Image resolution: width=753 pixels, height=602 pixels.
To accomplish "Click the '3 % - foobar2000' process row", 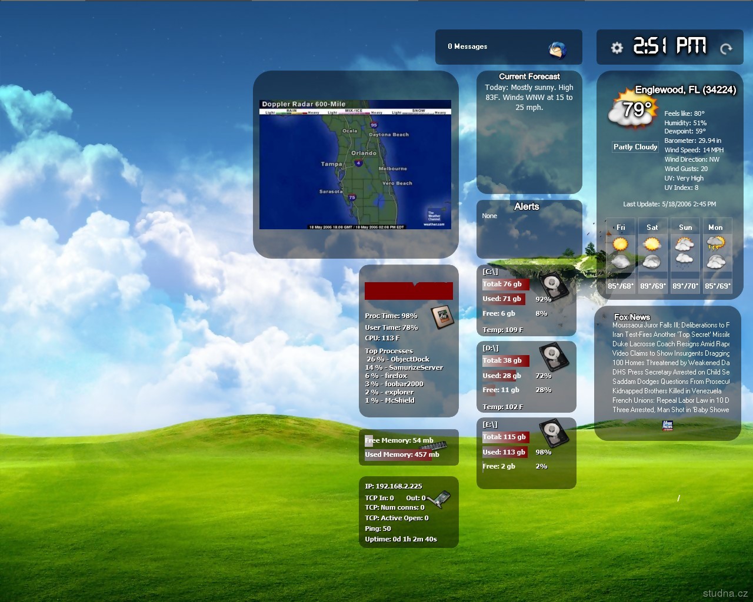I will pos(394,384).
